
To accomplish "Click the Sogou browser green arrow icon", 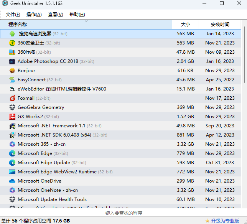I will click(12, 33).
